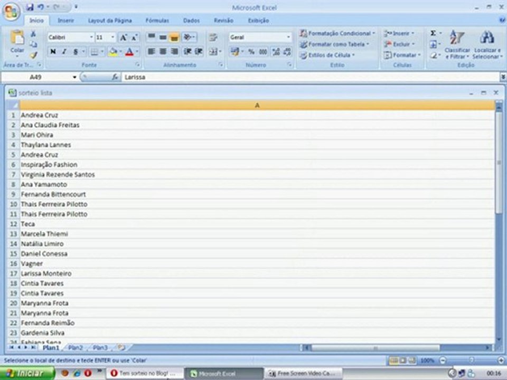The height and width of the screenshot is (380, 507).
Task: Open Formatação Condicional menu
Action: [x=337, y=33]
